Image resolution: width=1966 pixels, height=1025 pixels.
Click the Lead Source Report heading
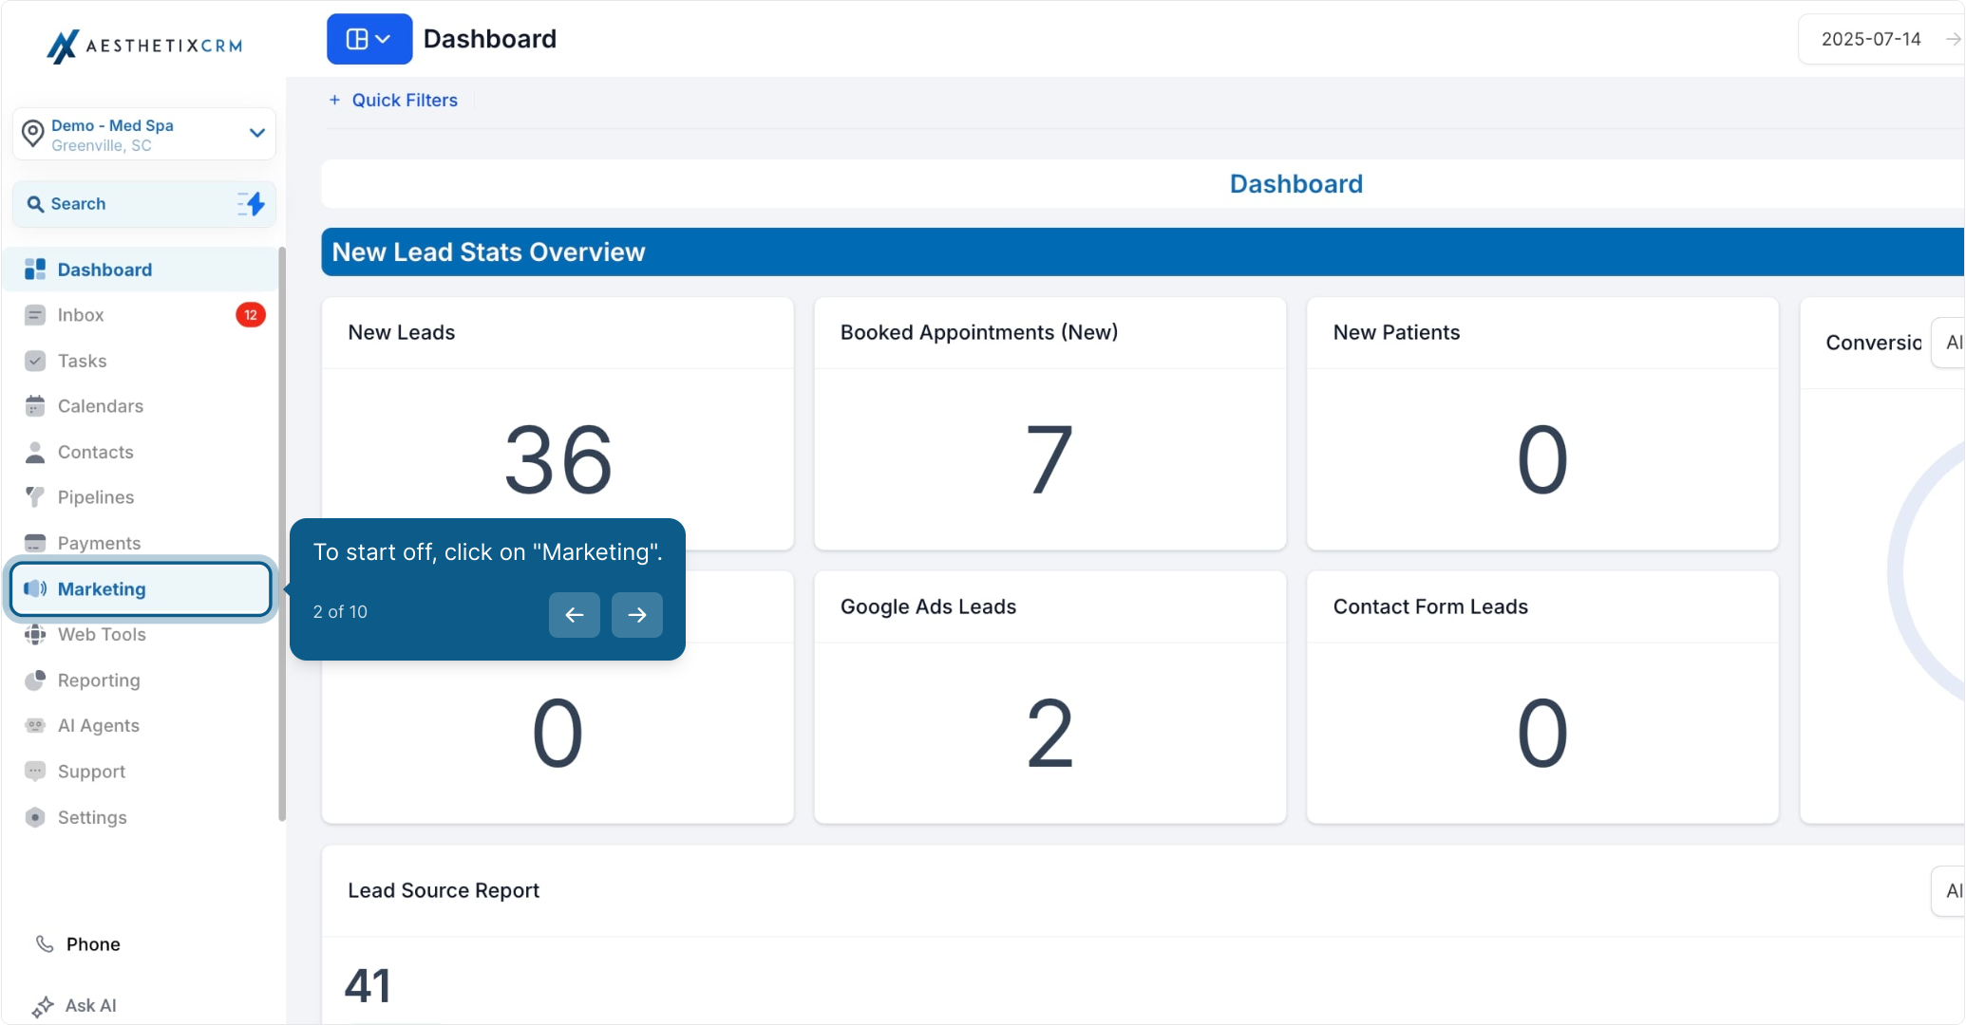tap(444, 891)
